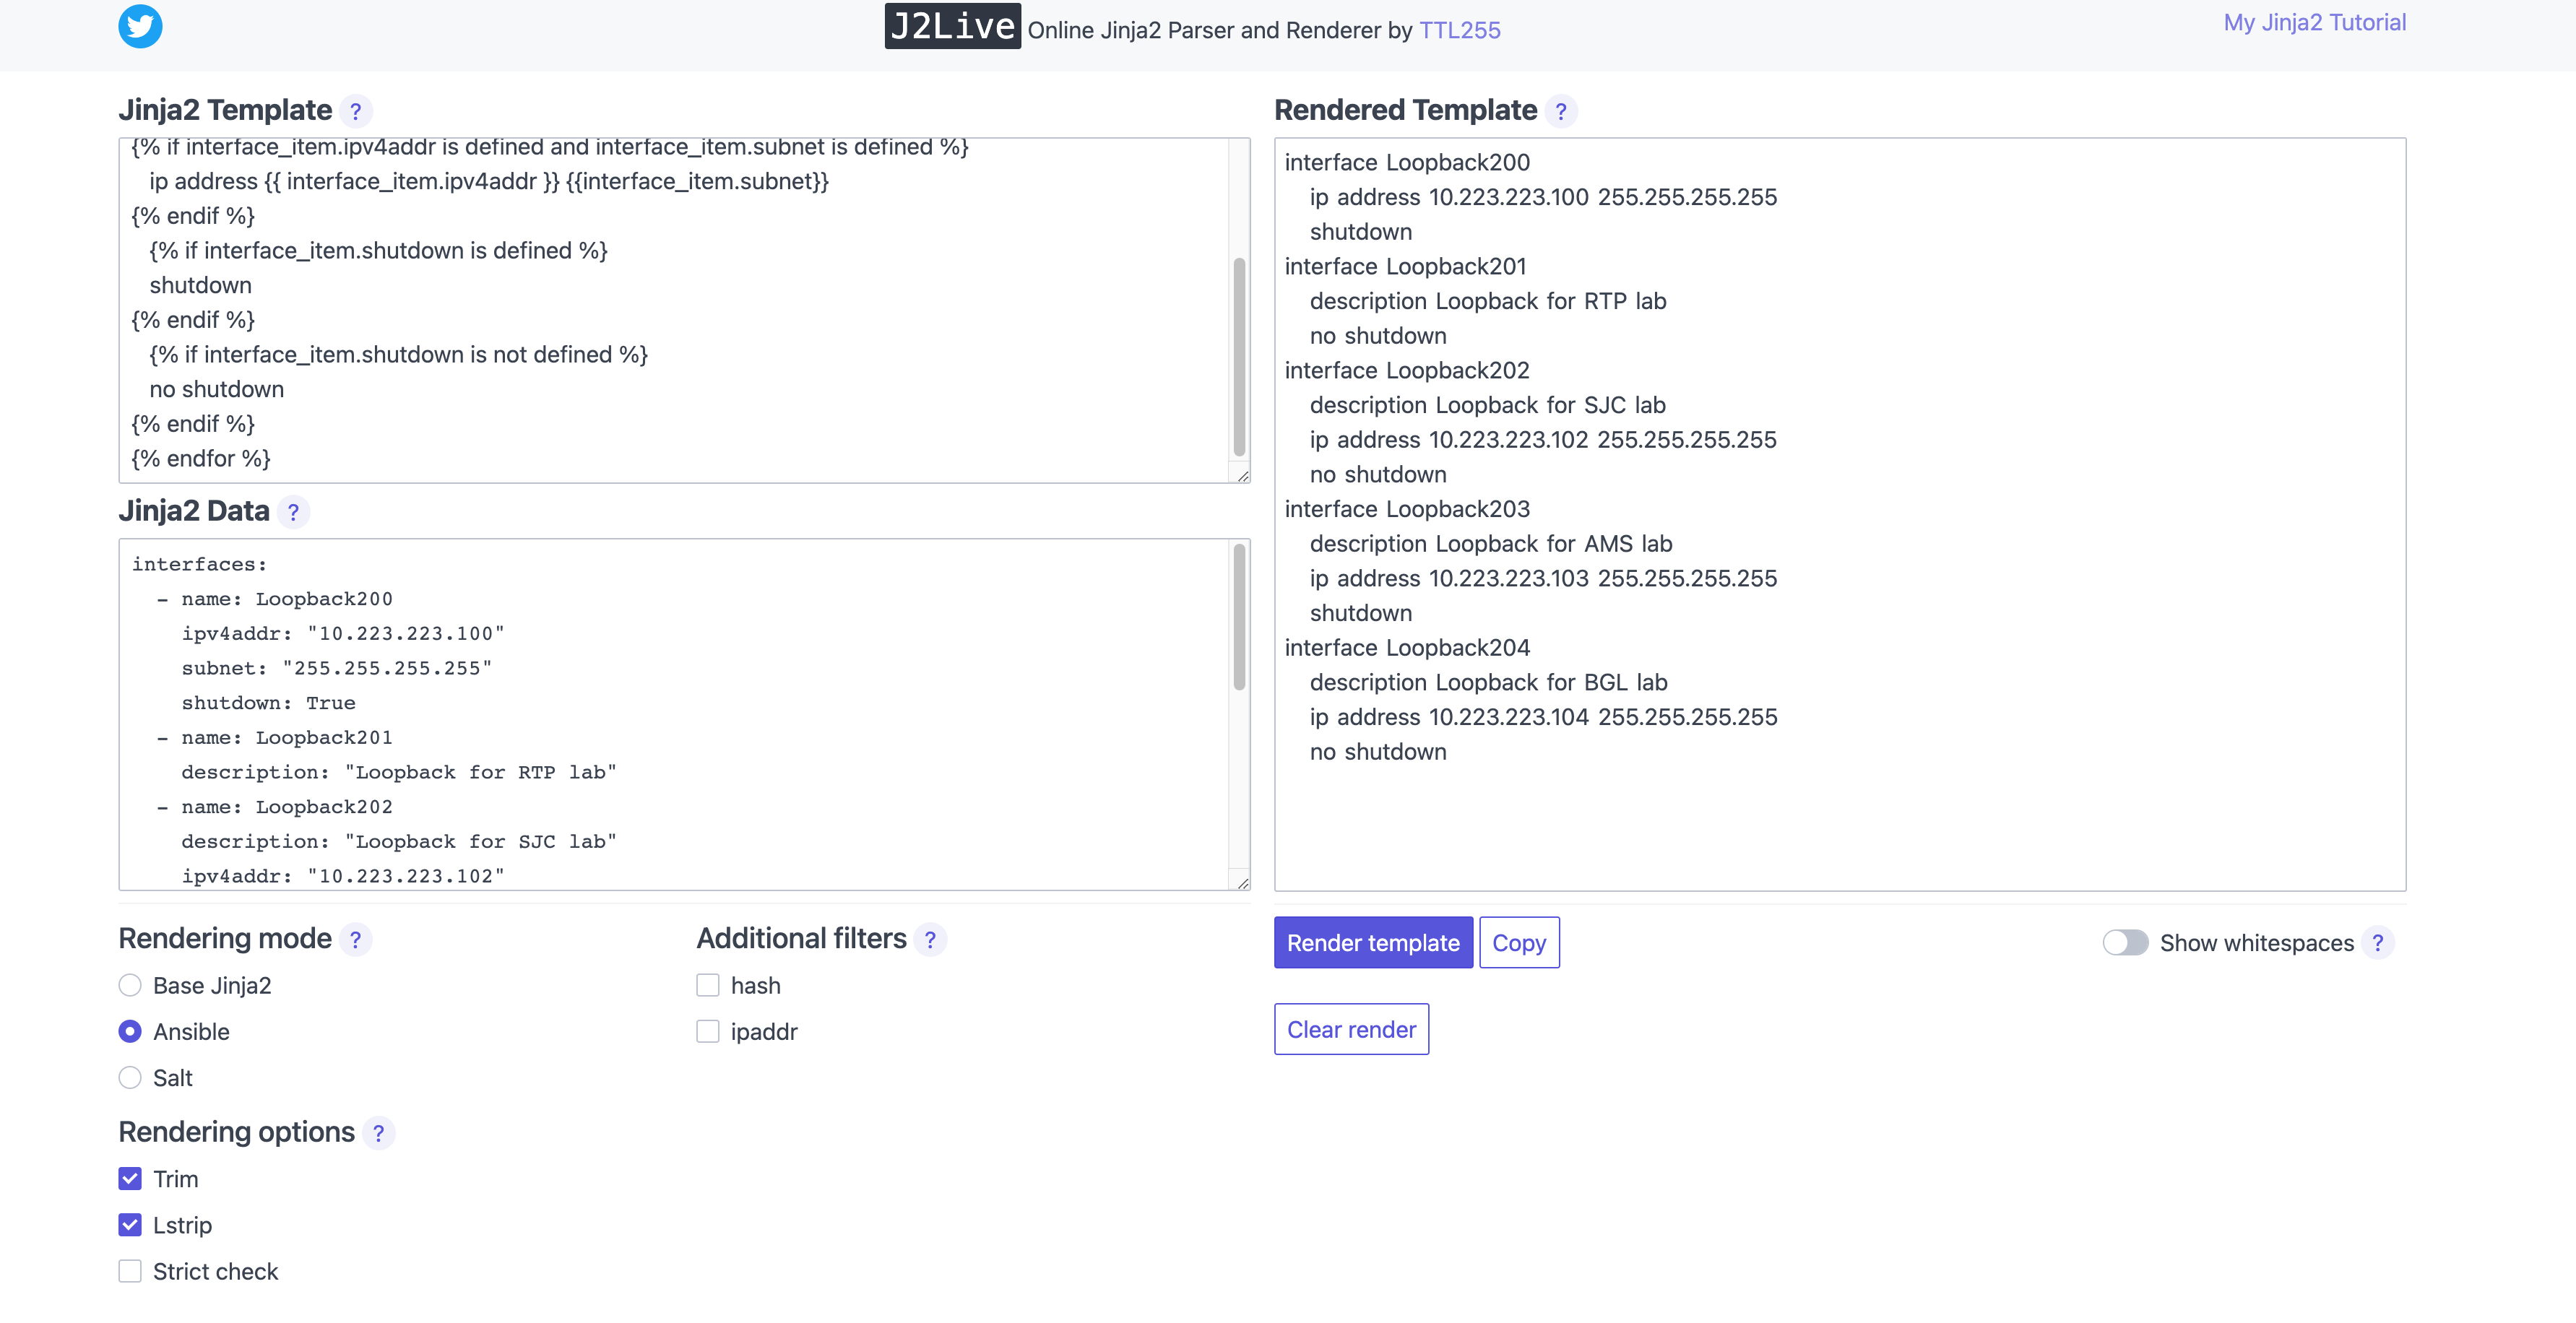
Task: Open My Jinja2 Tutorial link
Action: [x=2314, y=22]
